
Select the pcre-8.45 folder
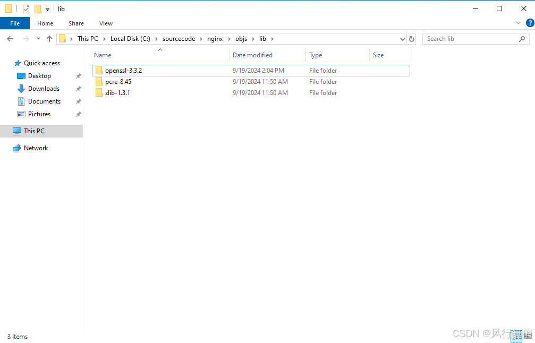(x=251, y=81)
